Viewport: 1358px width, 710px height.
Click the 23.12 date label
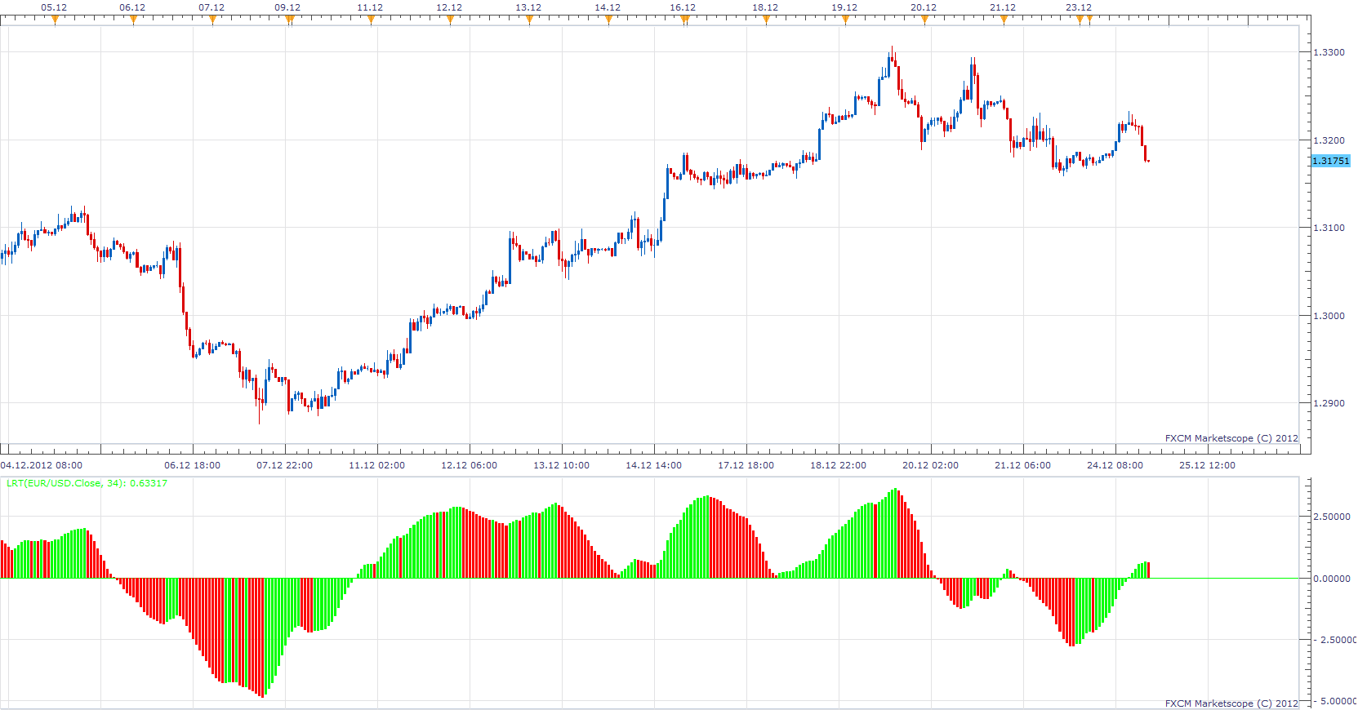click(1079, 7)
